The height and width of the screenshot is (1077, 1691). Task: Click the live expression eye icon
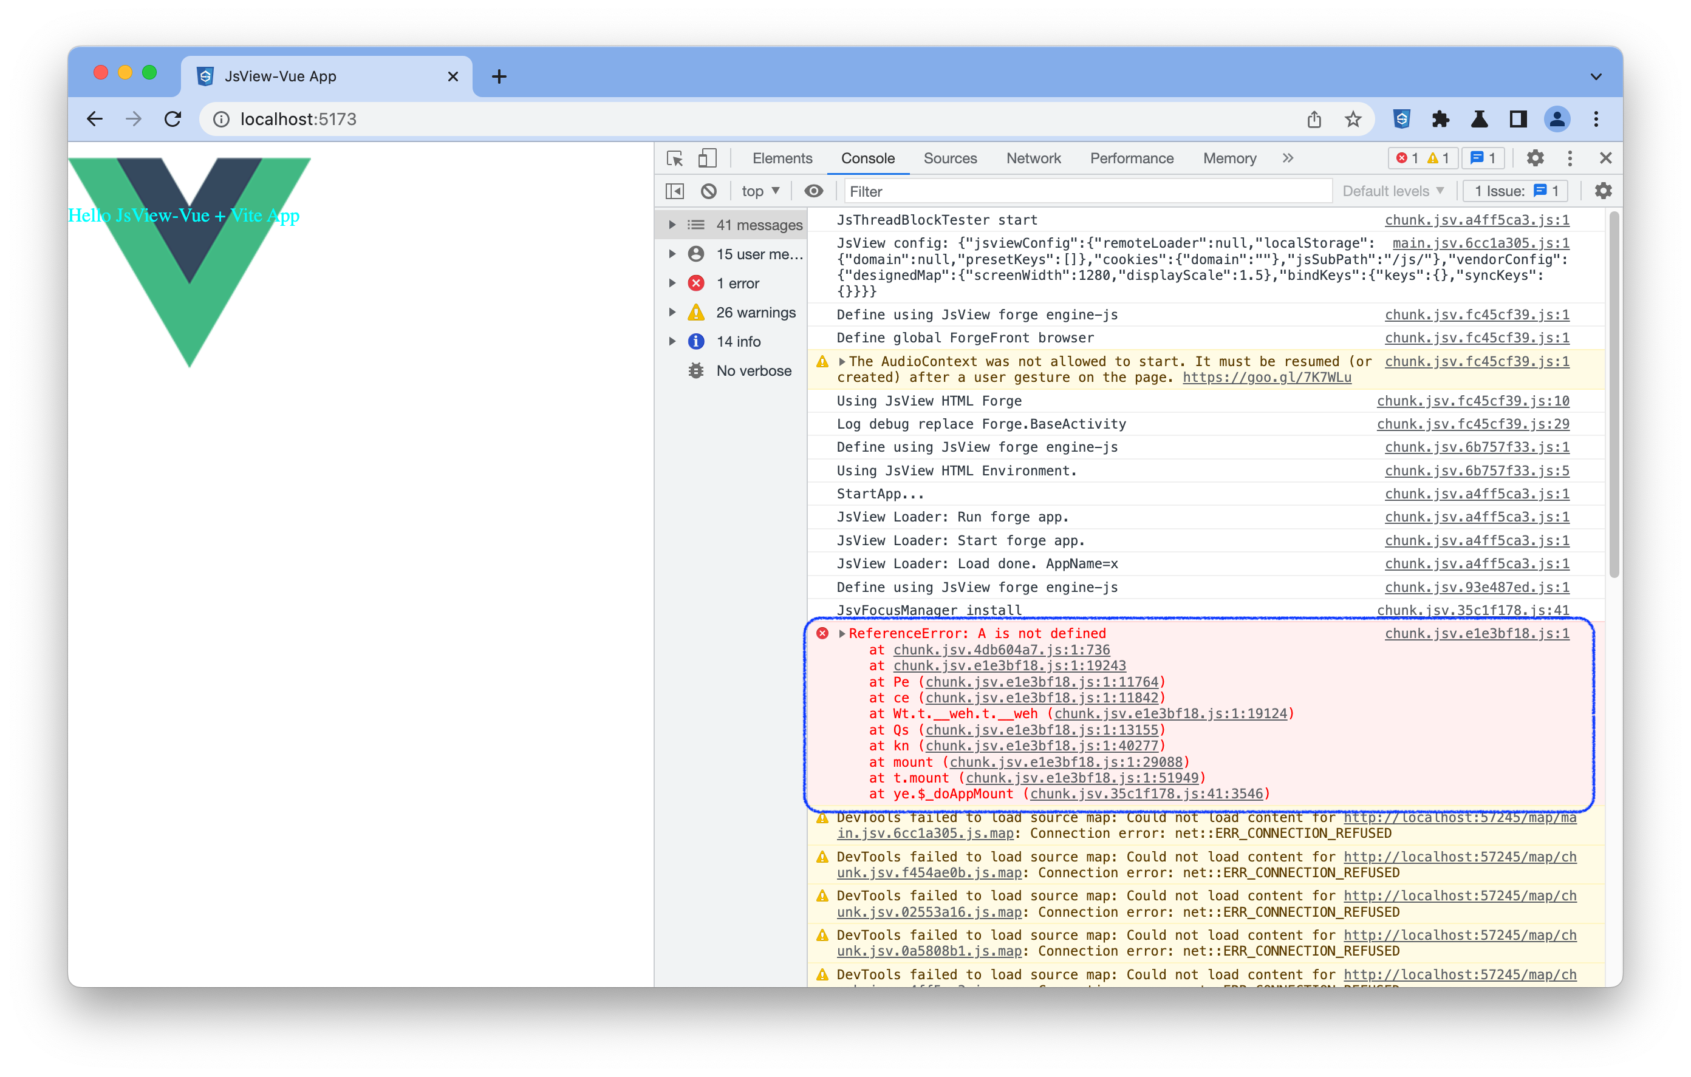point(813,191)
